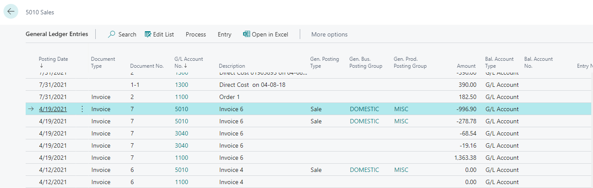Select the amount -996.90 cell
Viewport: 593px width, 188px height.
pyautogui.click(x=466, y=109)
